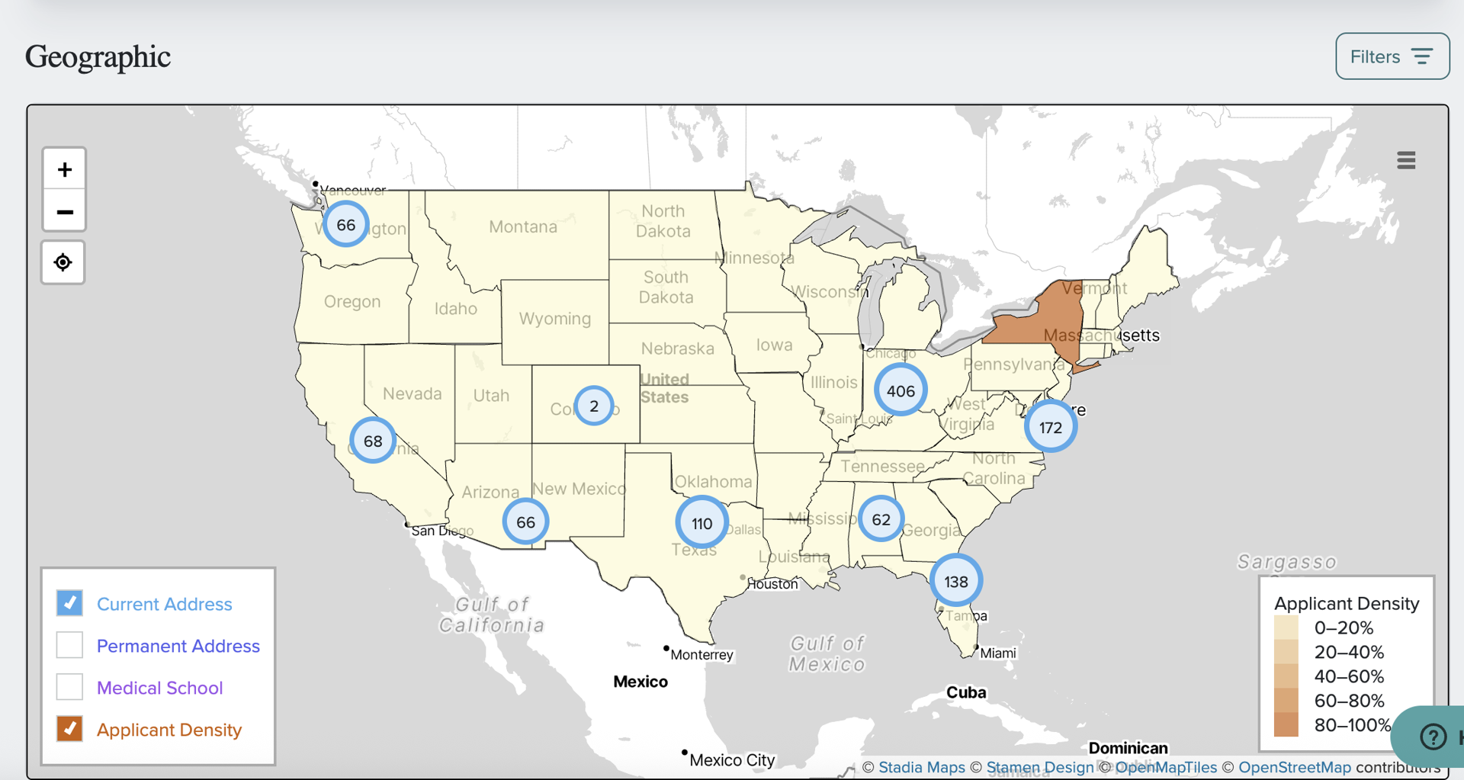The image size is (1464, 780).
Task: Open the 406 applicant cluster marker
Action: (901, 390)
